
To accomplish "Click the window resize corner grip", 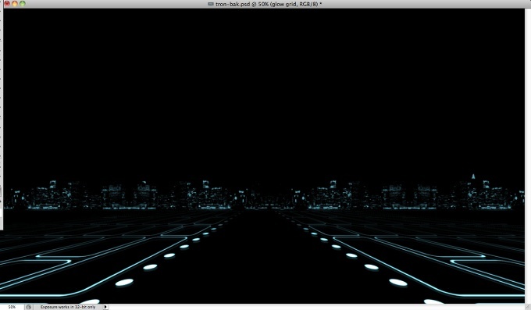I will (x=528, y=307).
